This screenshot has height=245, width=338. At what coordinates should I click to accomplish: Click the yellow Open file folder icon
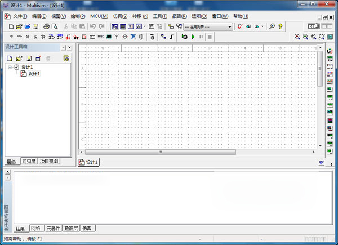tap(19, 26)
